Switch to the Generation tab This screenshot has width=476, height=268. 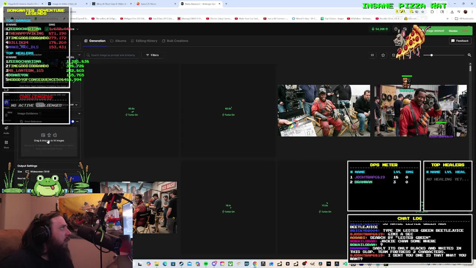(x=95, y=41)
